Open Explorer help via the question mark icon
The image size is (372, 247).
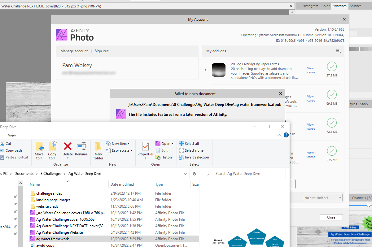286,134
